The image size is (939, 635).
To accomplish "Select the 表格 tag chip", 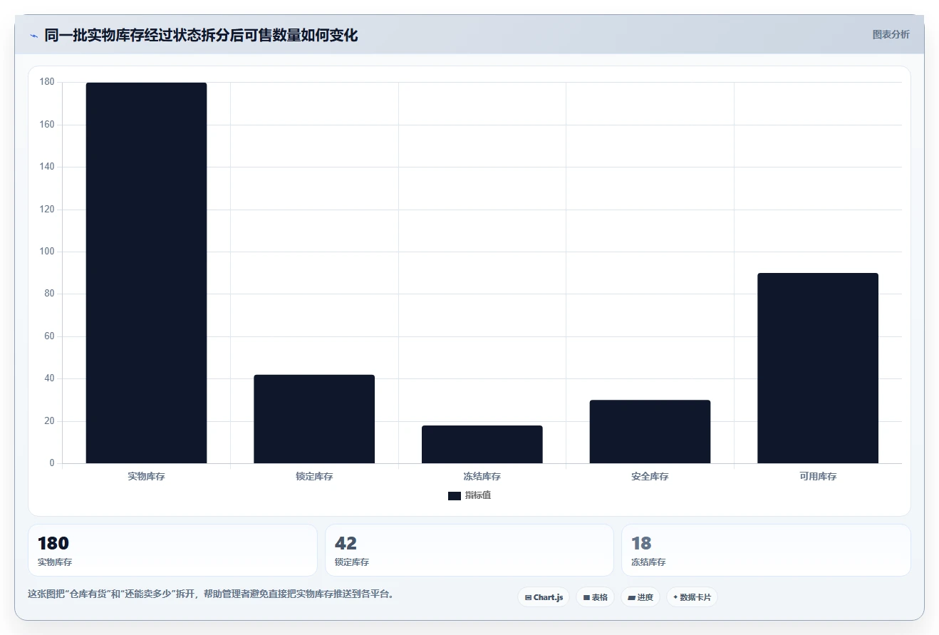I will [x=595, y=597].
